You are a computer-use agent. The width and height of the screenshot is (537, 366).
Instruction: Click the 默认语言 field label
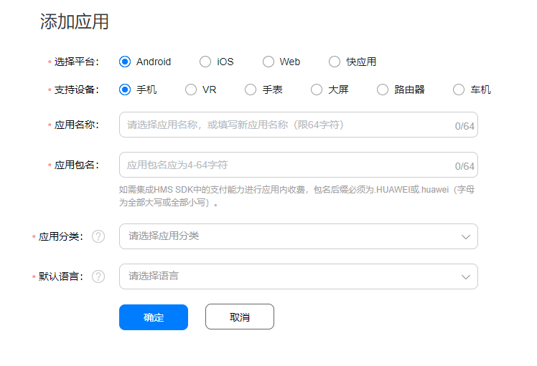(60, 276)
